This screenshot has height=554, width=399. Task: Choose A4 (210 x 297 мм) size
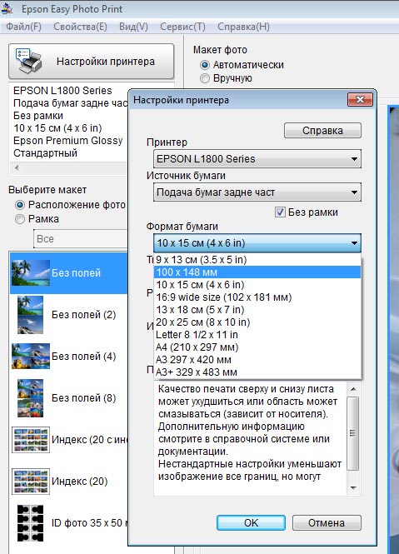pyautogui.click(x=257, y=347)
